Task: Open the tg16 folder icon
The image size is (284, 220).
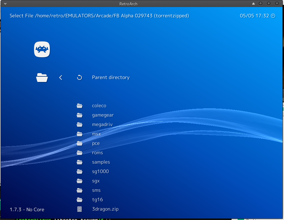Action: pyautogui.click(x=80, y=200)
